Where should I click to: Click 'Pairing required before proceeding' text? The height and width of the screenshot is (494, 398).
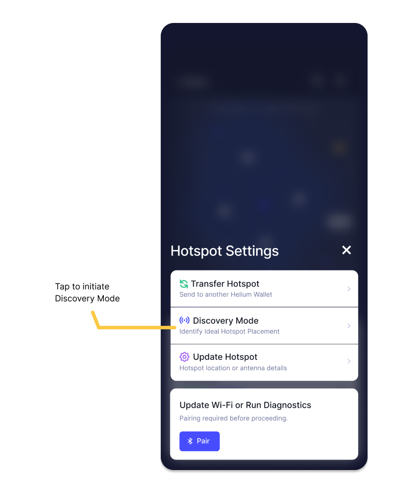233,418
